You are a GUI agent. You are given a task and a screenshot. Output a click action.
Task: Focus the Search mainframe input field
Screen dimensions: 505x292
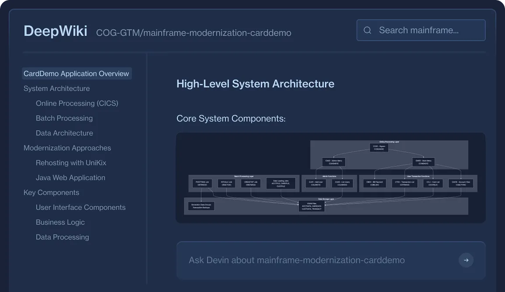click(421, 30)
